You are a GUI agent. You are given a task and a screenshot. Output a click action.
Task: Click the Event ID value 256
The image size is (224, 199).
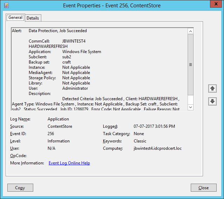51,134
